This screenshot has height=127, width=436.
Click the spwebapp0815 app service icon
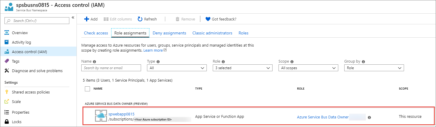click(x=101, y=116)
